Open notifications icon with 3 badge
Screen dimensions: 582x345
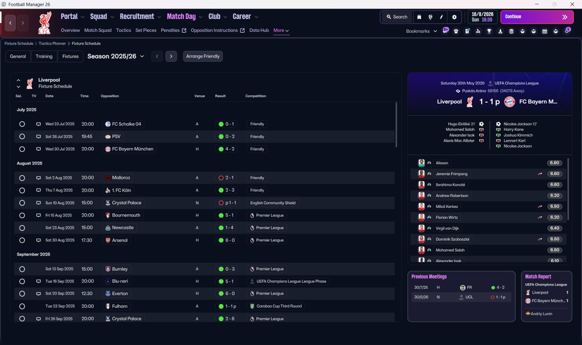coord(567,31)
